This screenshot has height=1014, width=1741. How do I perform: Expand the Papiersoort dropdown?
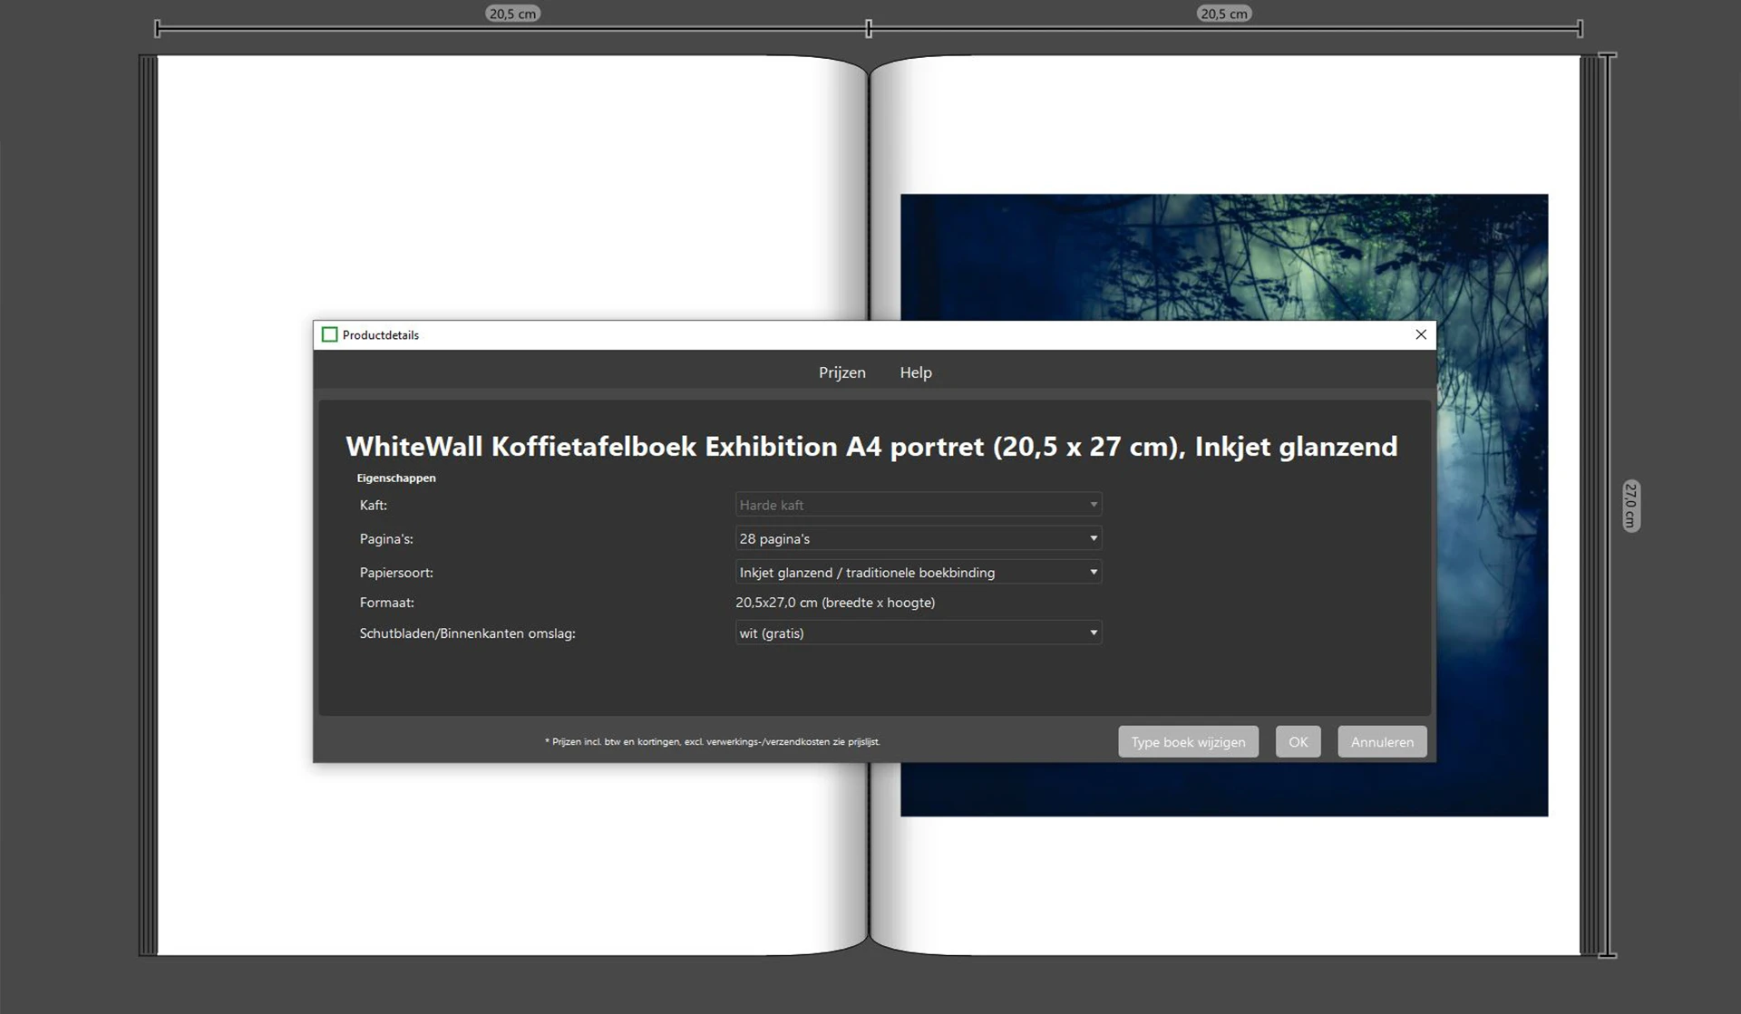point(918,572)
